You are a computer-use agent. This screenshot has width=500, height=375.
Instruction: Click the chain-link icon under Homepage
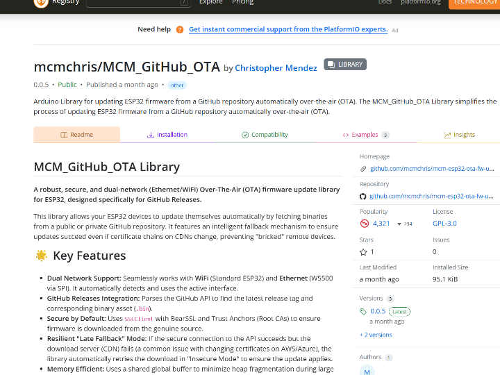click(x=363, y=169)
